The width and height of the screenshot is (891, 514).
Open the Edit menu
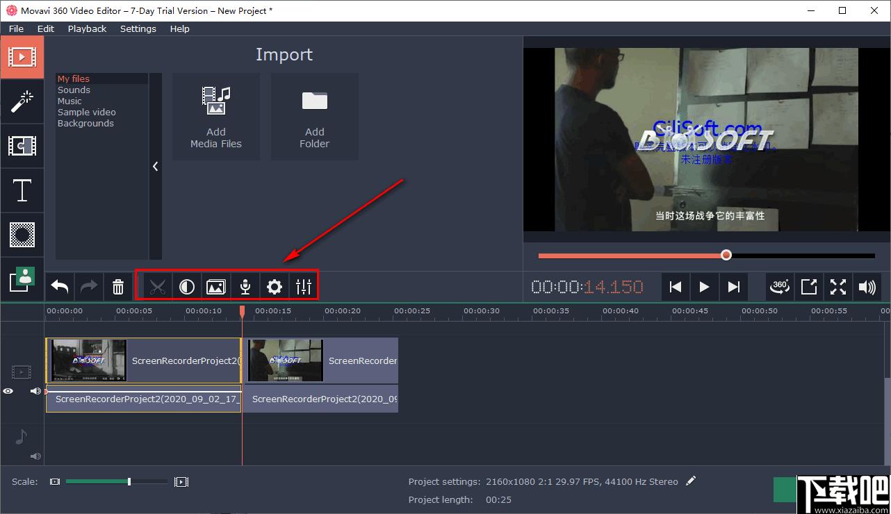[x=46, y=28]
